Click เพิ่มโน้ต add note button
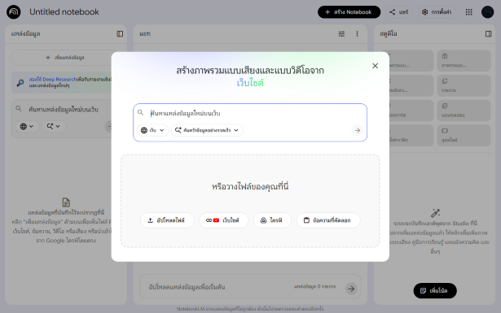Viewport: 501px width, 313px height. pyautogui.click(x=435, y=291)
